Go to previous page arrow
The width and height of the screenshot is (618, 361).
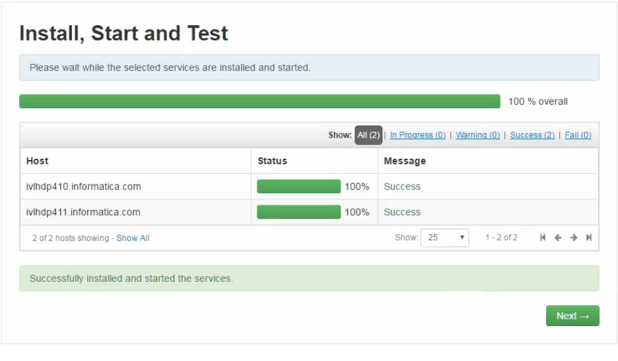coord(558,238)
